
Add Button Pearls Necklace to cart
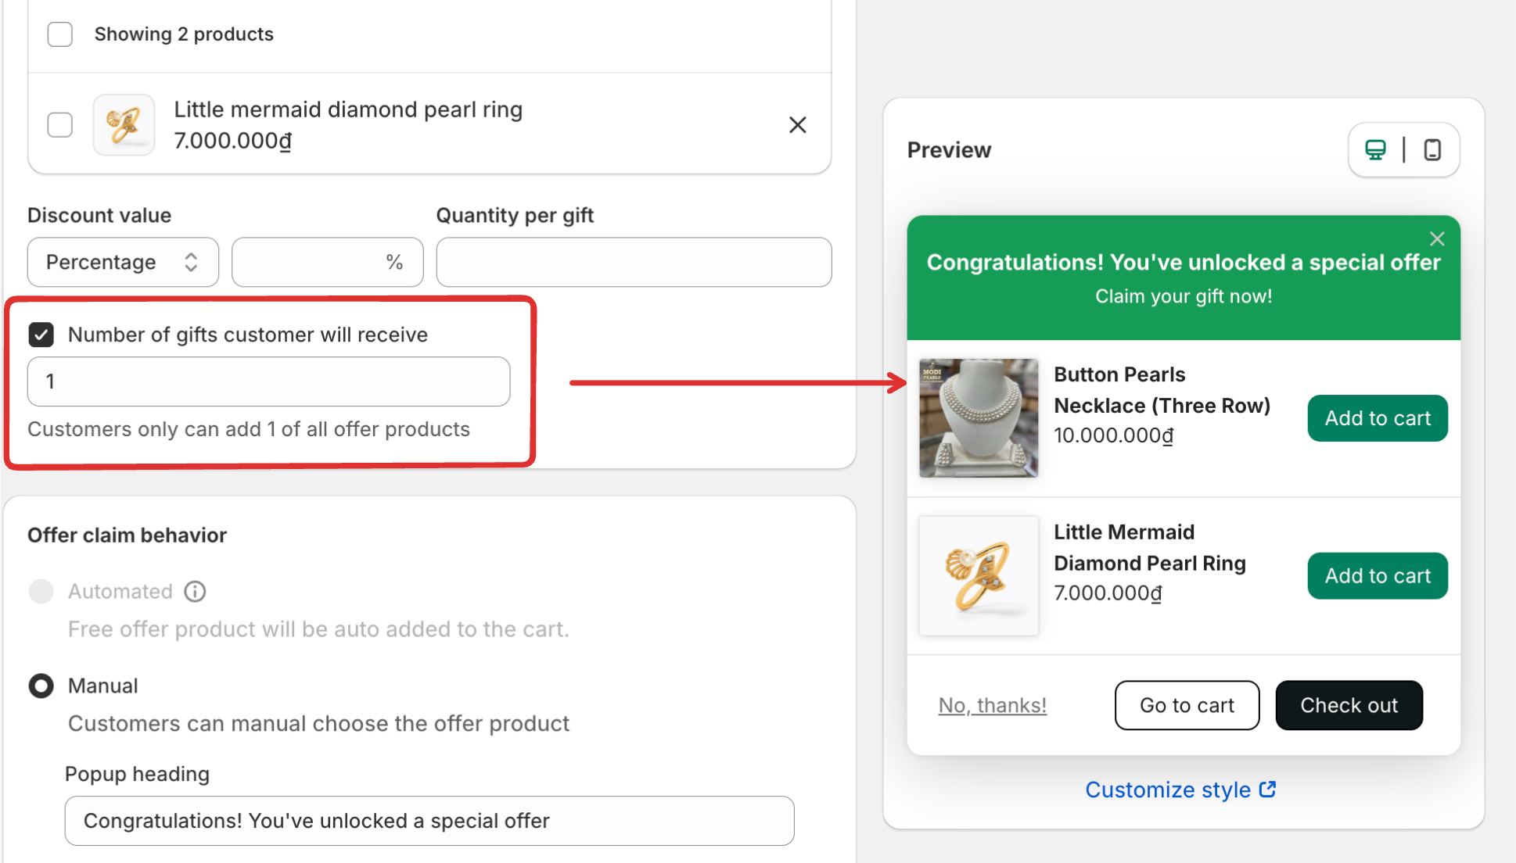pos(1377,418)
